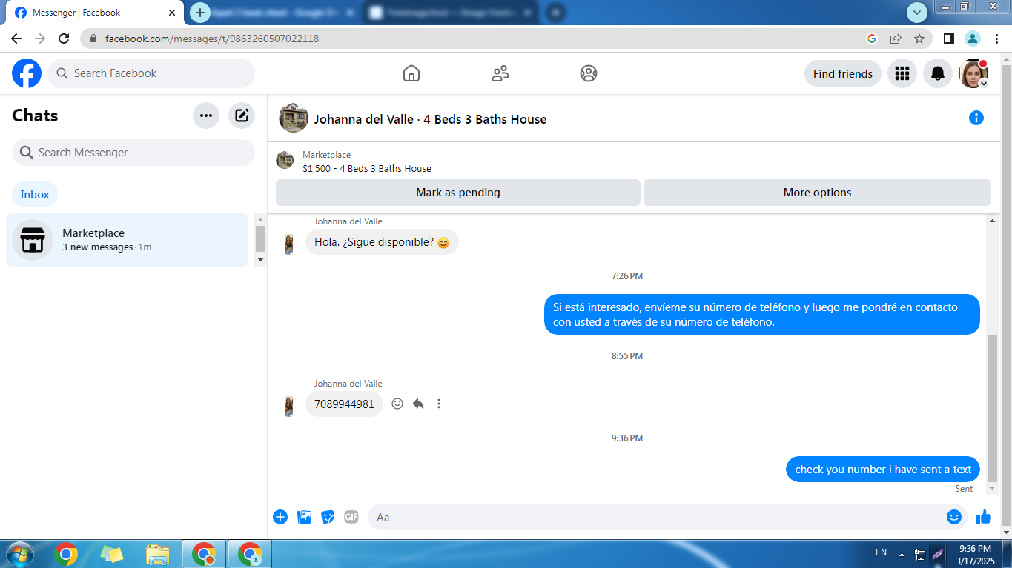The height and width of the screenshot is (568, 1012).
Task: Click in the Search Messenger field
Action: [133, 153]
